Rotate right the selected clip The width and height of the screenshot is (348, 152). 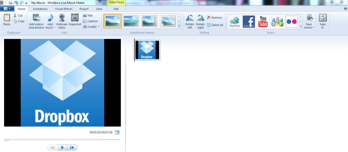click(x=201, y=21)
